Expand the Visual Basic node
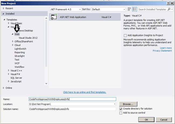The image size is (175, 124). 9,23
